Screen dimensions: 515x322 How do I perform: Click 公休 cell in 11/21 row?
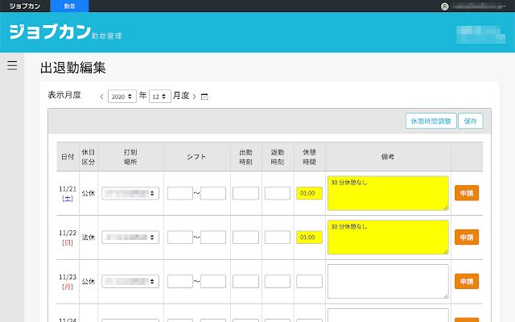click(89, 193)
